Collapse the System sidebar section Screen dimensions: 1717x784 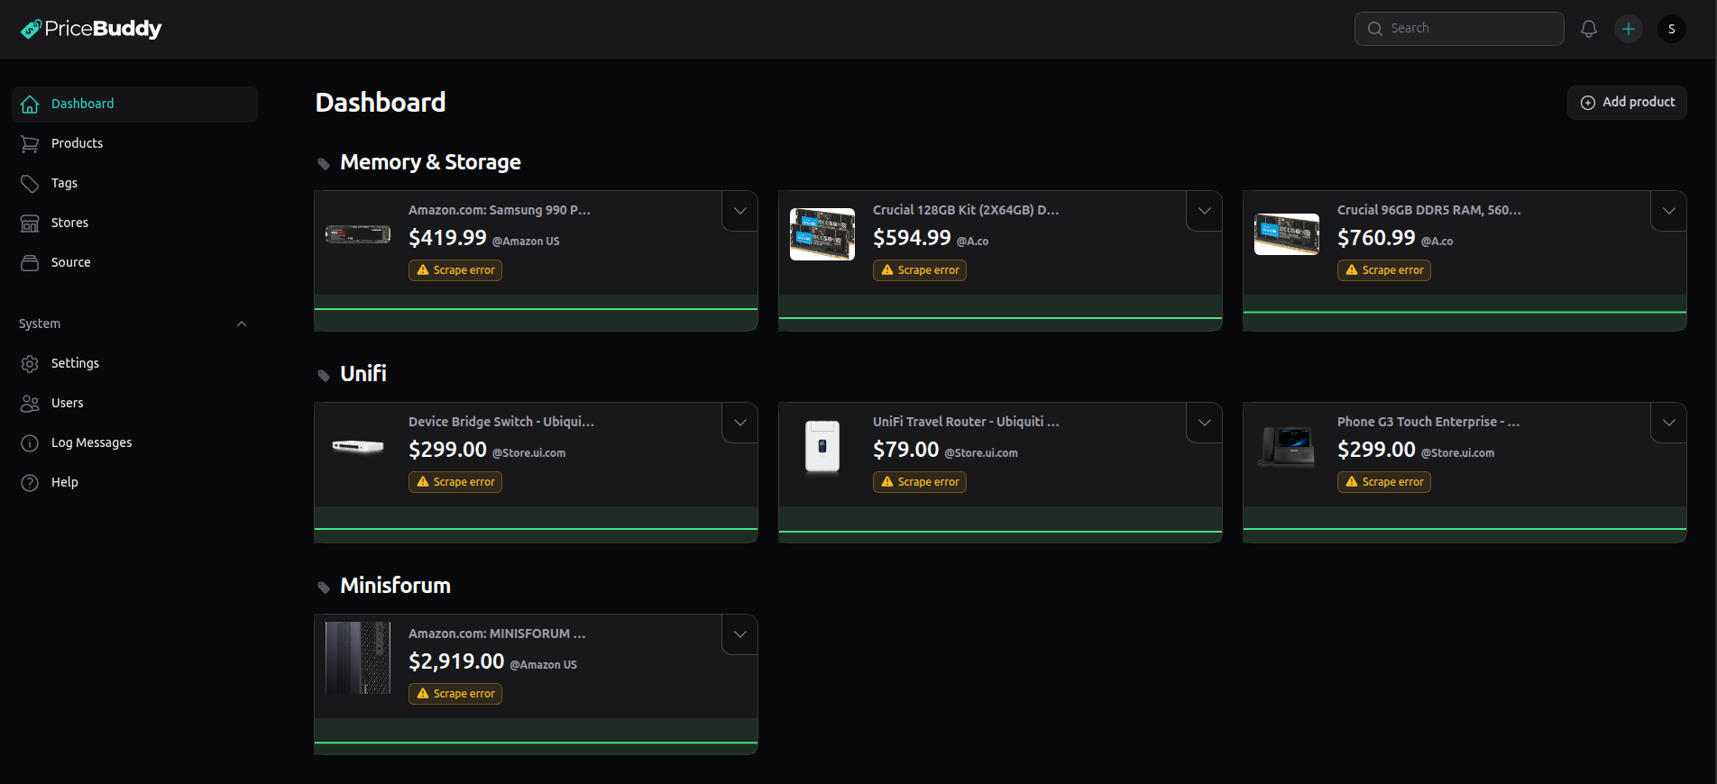click(x=241, y=324)
